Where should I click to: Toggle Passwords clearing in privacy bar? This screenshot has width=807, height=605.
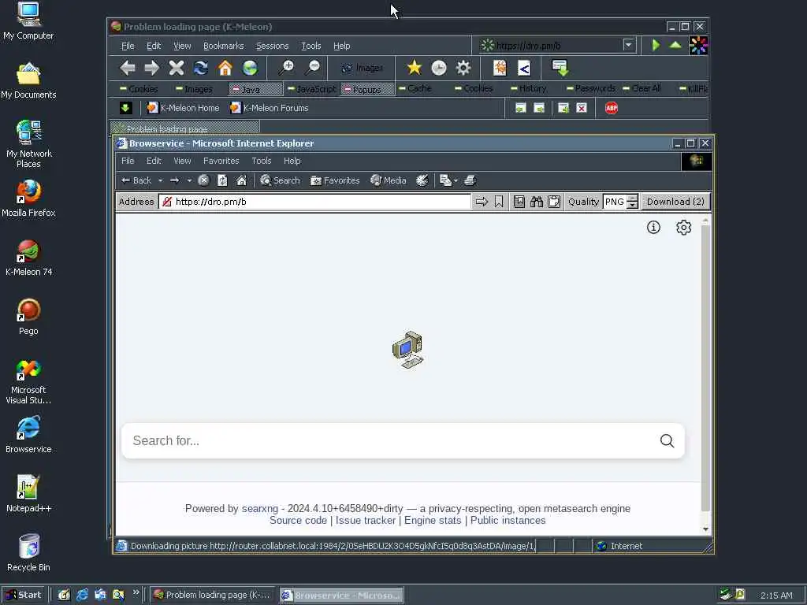pyautogui.click(x=591, y=88)
